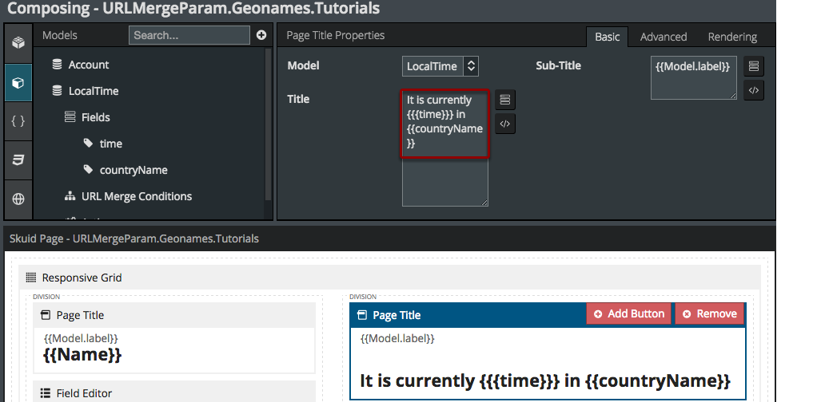Open the field picker beside the Sub-Title box
This screenshot has height=402, width=813.
click(753, 66)
